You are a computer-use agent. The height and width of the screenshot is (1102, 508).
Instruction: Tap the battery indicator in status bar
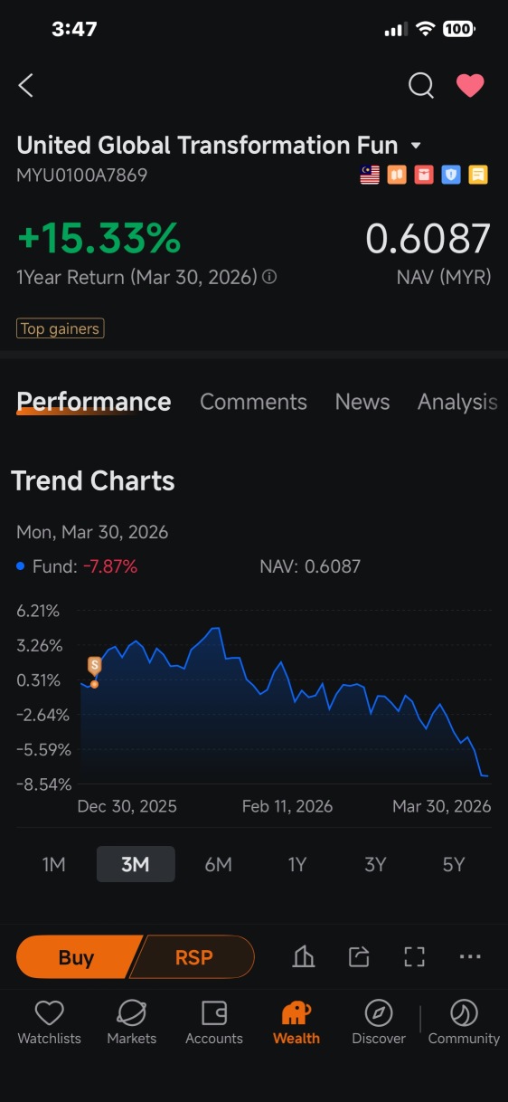tap(459, 29)
